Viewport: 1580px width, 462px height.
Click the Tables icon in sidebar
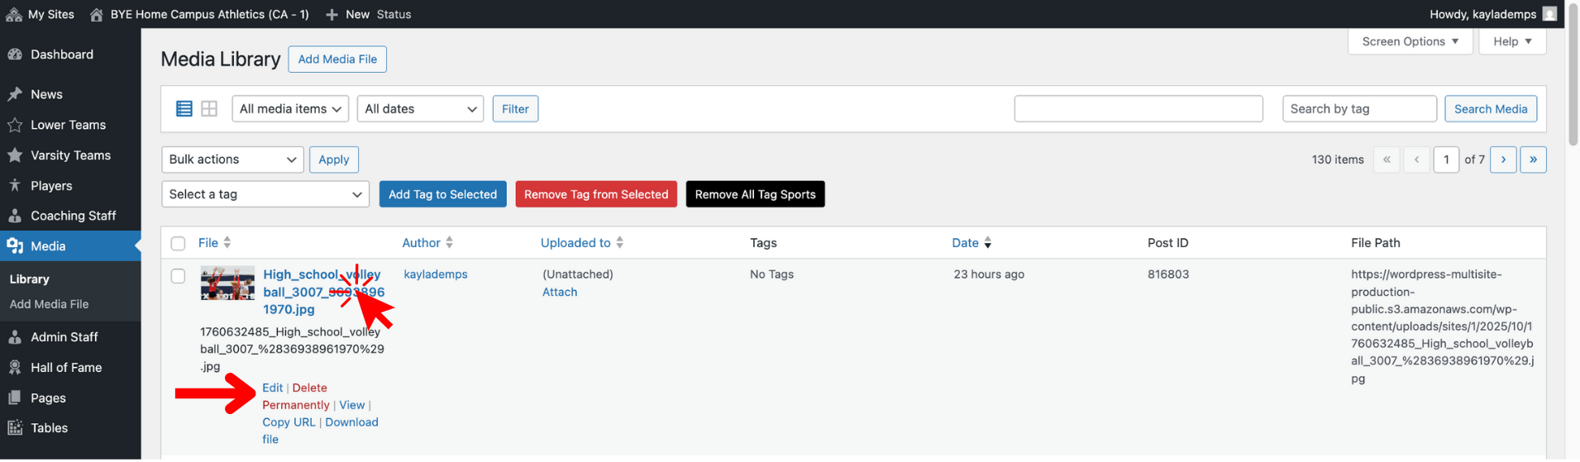[x=15, y=428]
